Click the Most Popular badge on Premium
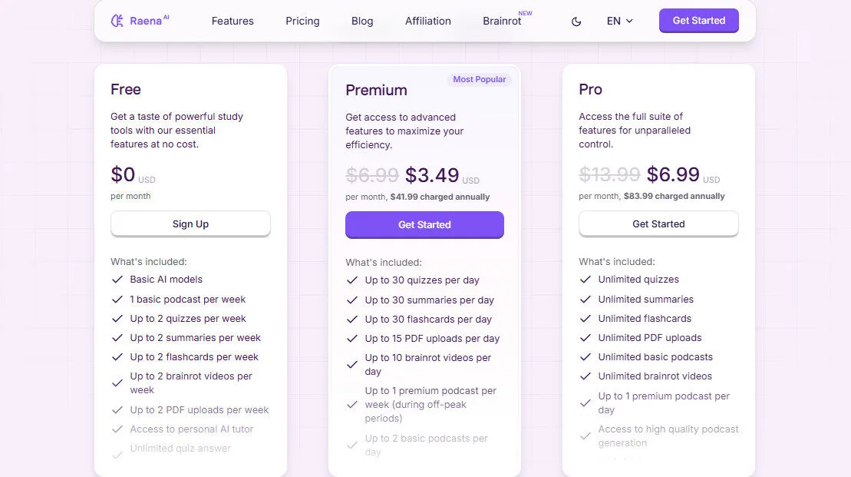The image size is (851, 477). pos(479,79)
